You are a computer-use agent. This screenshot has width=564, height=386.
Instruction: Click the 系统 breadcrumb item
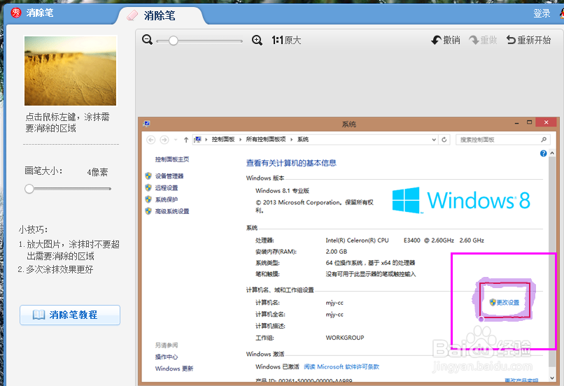303,139
